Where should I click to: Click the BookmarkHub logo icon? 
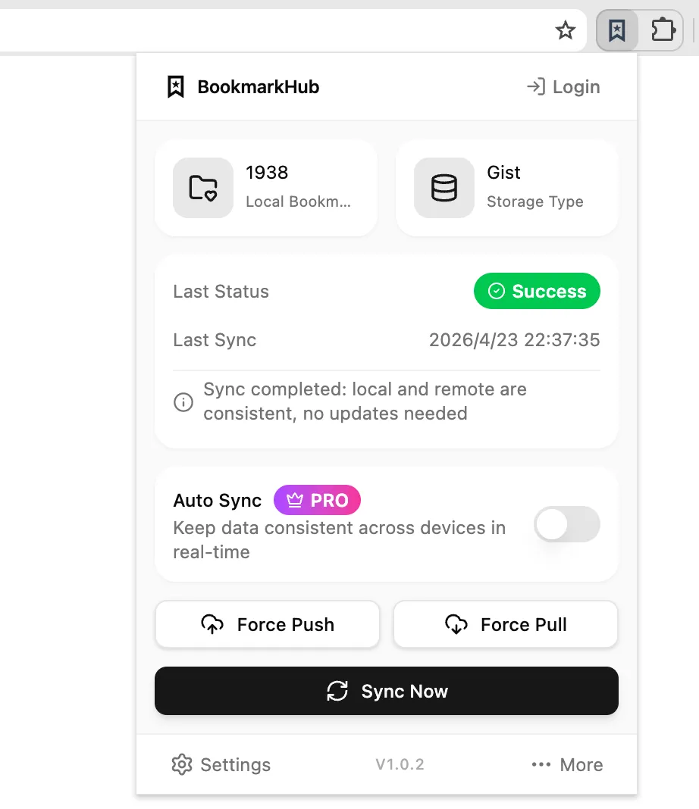coord(175,86)
